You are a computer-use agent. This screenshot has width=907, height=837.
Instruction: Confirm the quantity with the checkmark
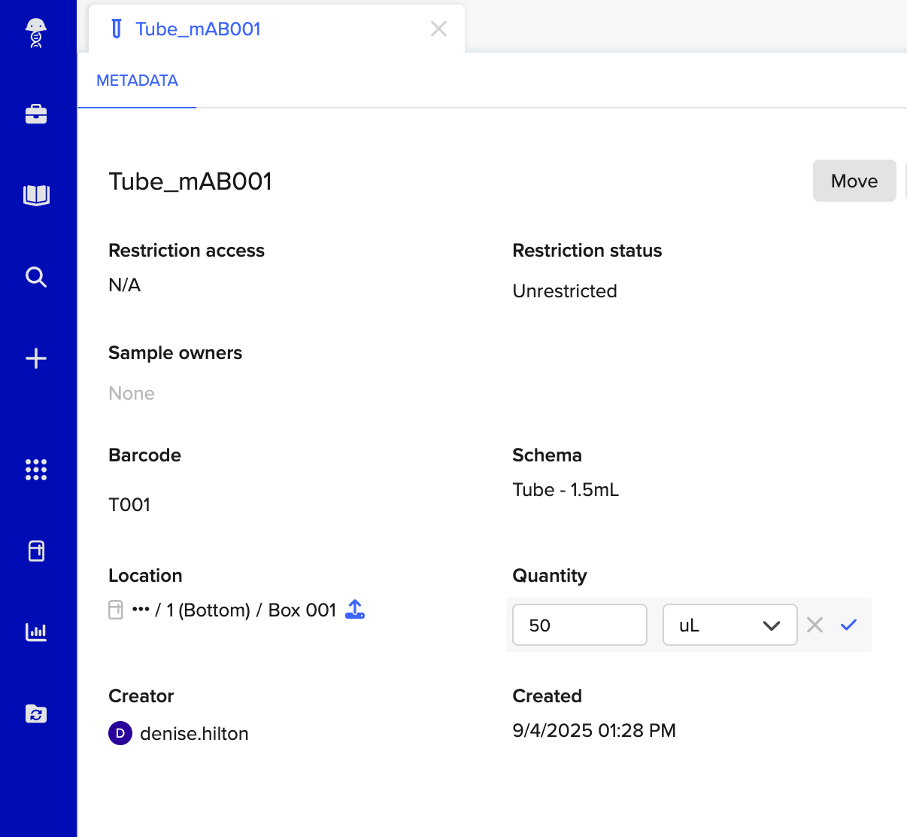[849, 625]
